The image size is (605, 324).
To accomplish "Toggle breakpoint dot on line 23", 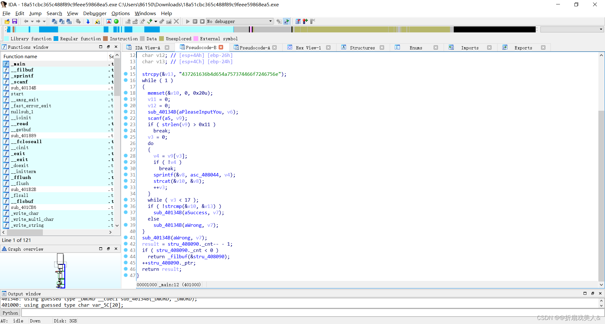I will pos(126,124).
